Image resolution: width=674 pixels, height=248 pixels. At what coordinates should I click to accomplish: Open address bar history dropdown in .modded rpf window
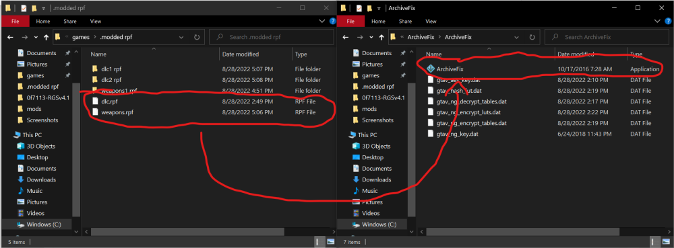click(x=181, y=37)
